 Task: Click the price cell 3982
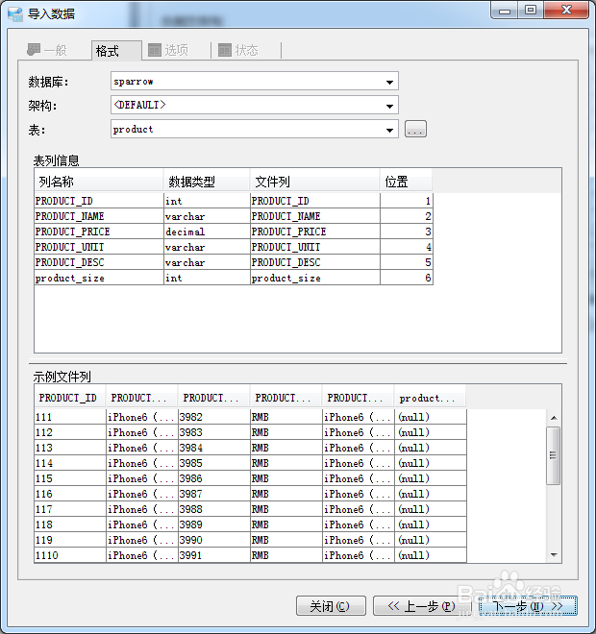[x=214, y=417]
